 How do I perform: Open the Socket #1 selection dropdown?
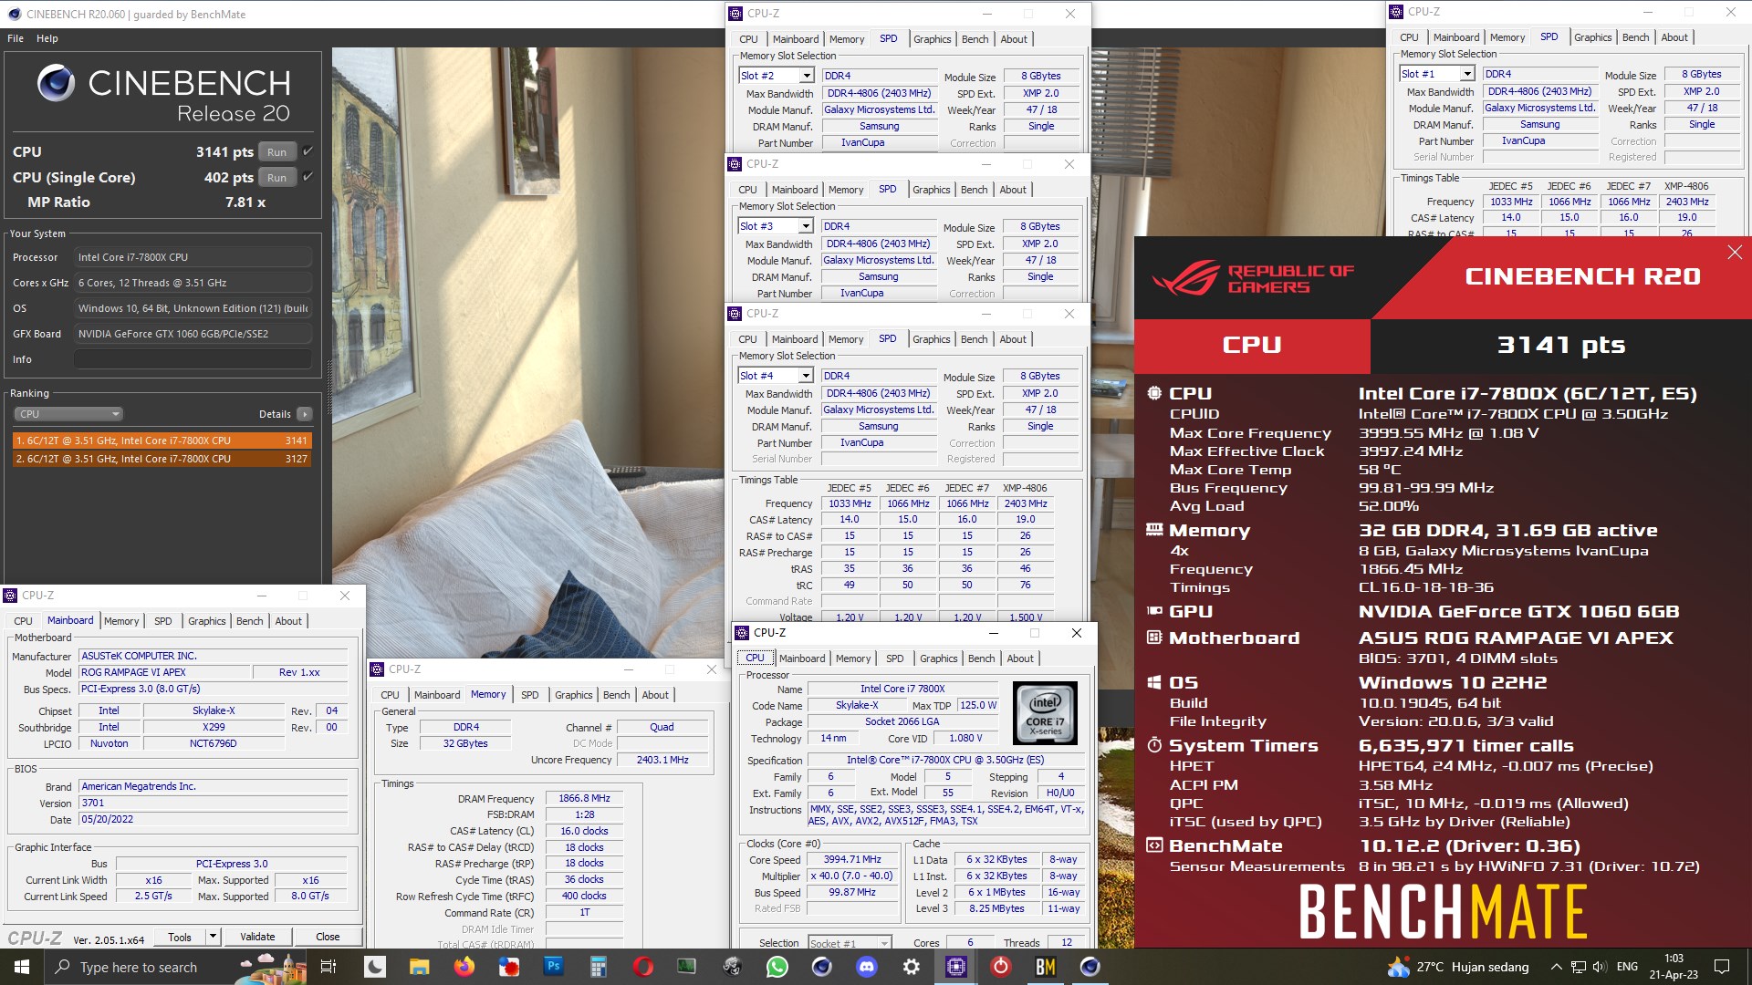(850, 943)
